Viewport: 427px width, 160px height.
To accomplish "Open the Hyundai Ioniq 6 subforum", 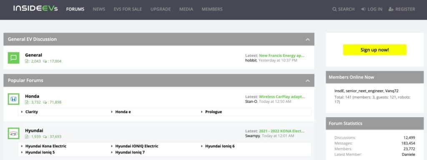I will [220, 146].
